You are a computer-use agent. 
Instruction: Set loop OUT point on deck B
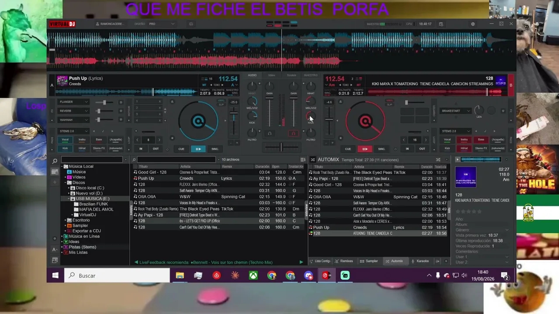[x=422, y=149]
